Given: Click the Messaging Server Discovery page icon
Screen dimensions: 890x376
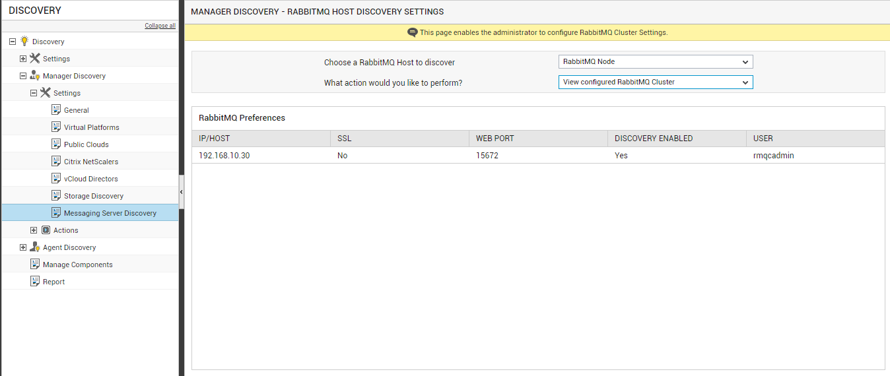Looking at the screenshot, I should point(56,212).
